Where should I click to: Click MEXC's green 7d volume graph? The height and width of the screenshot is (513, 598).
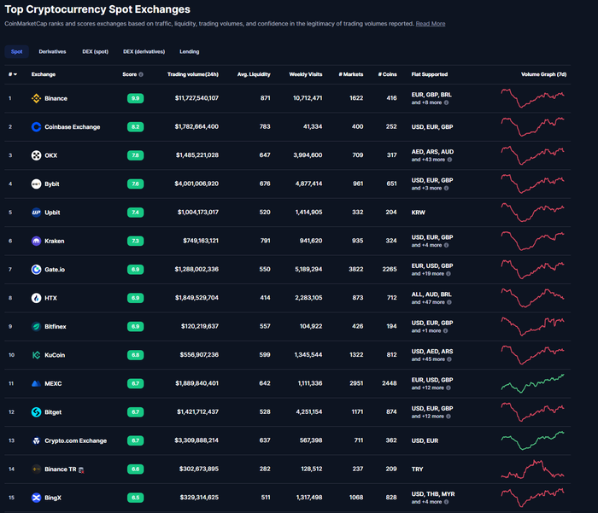532,383
